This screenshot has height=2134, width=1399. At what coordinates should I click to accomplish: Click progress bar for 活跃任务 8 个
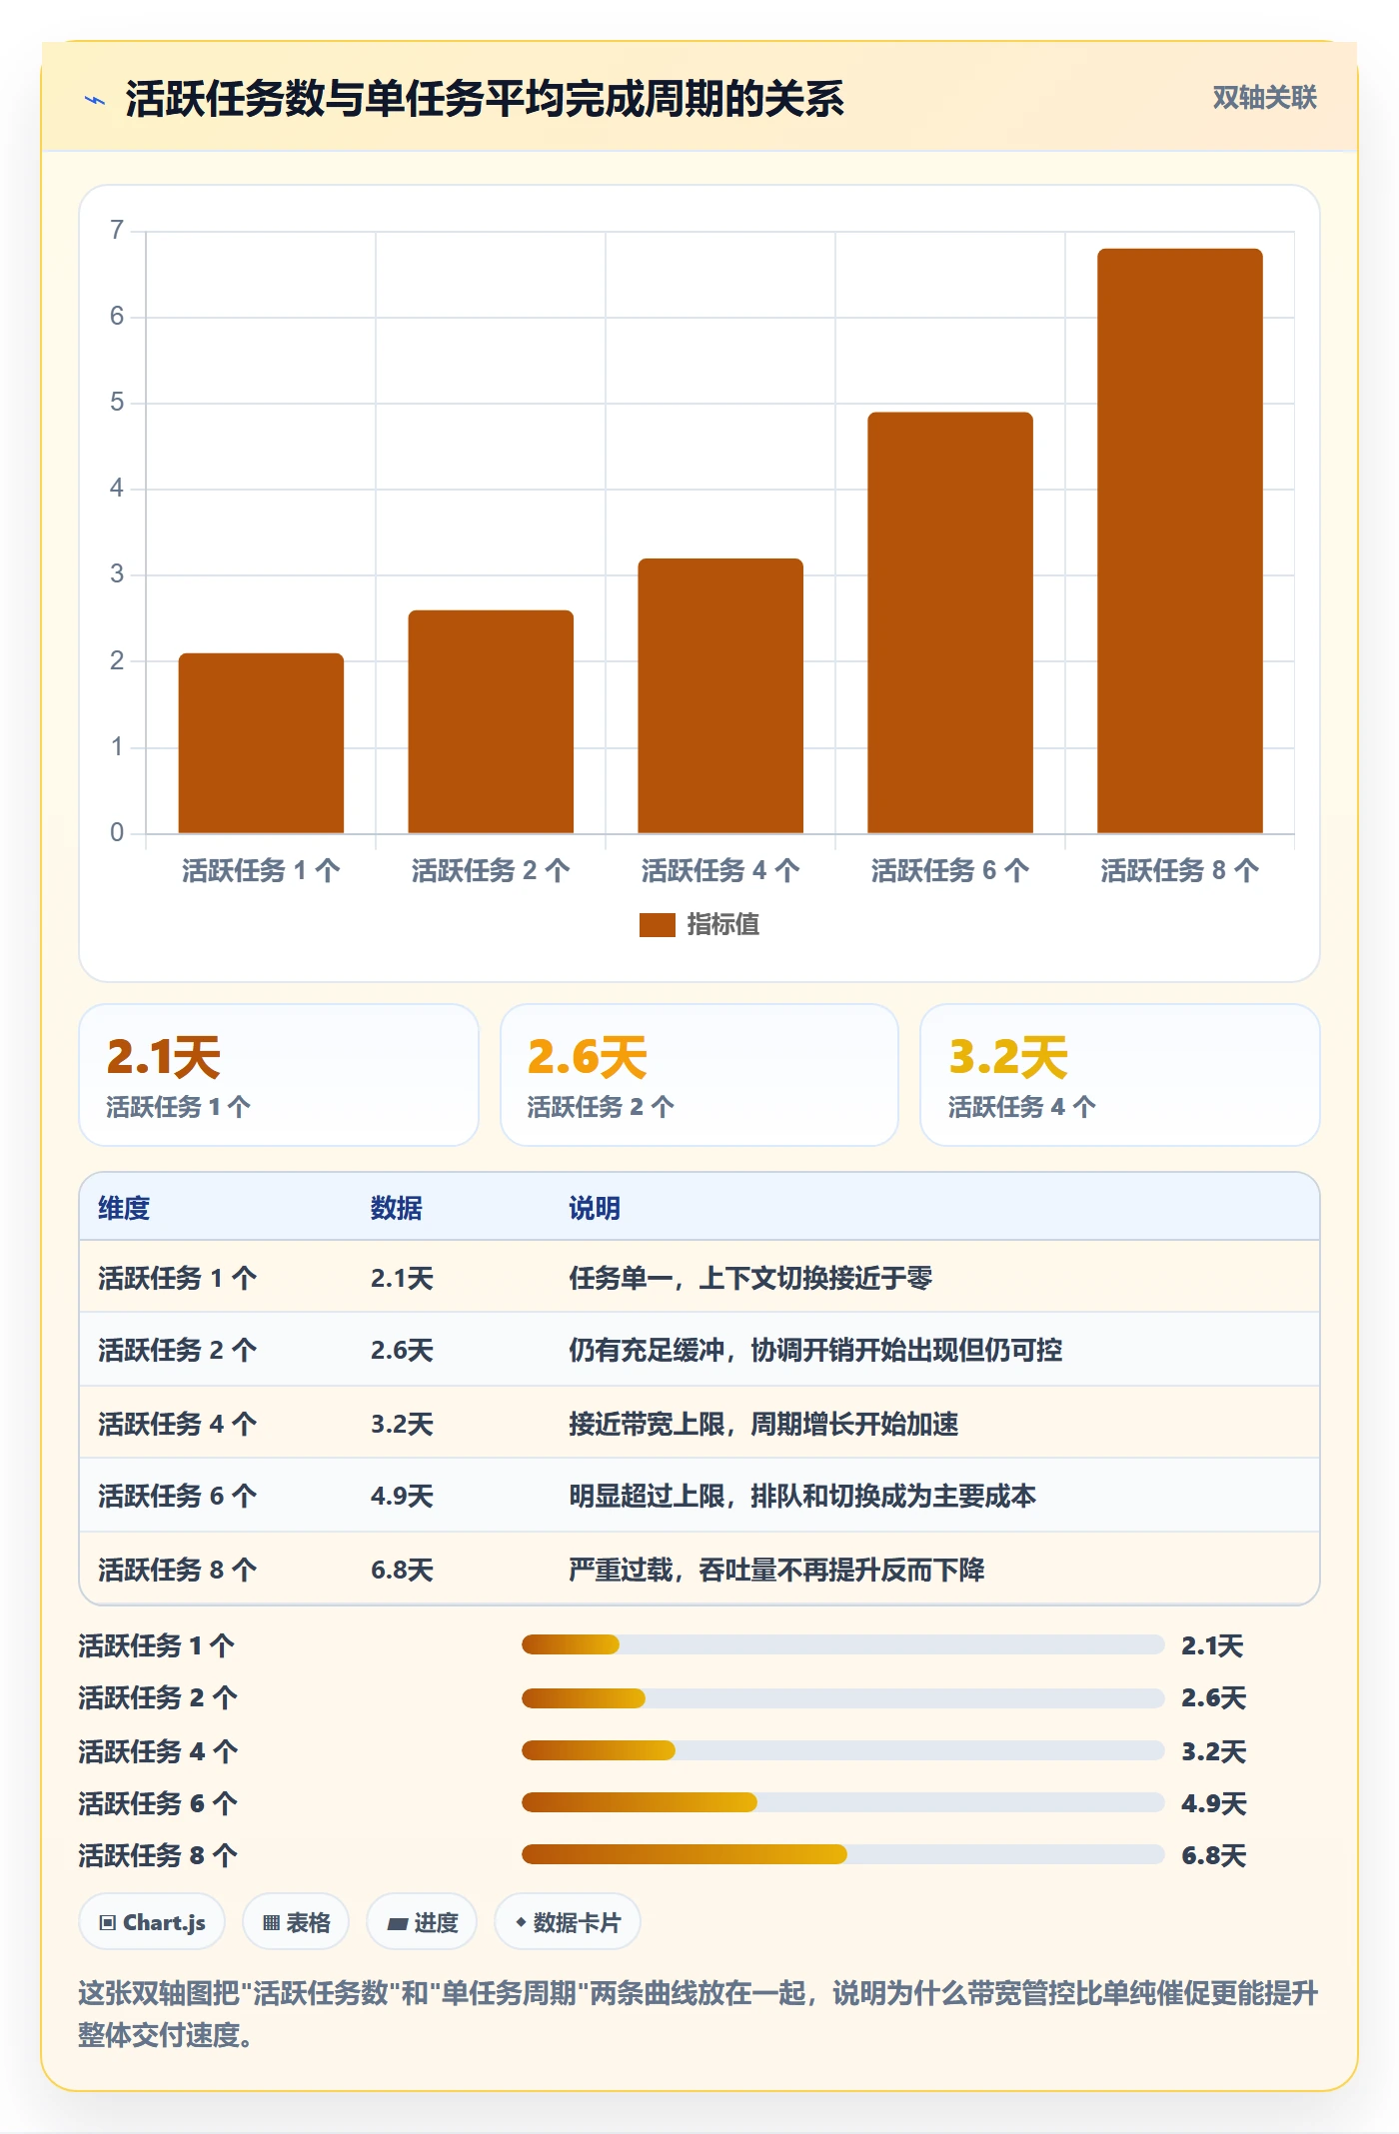pyautogui.click(x=842, y=1855)
